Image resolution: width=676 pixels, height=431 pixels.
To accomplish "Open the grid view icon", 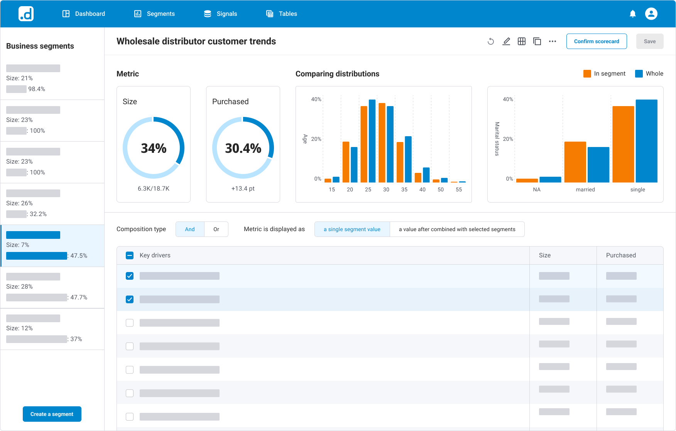I will (x=522, y=41).
